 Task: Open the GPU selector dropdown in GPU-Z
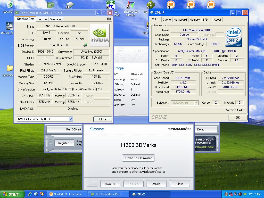click(x=71, y=119)
